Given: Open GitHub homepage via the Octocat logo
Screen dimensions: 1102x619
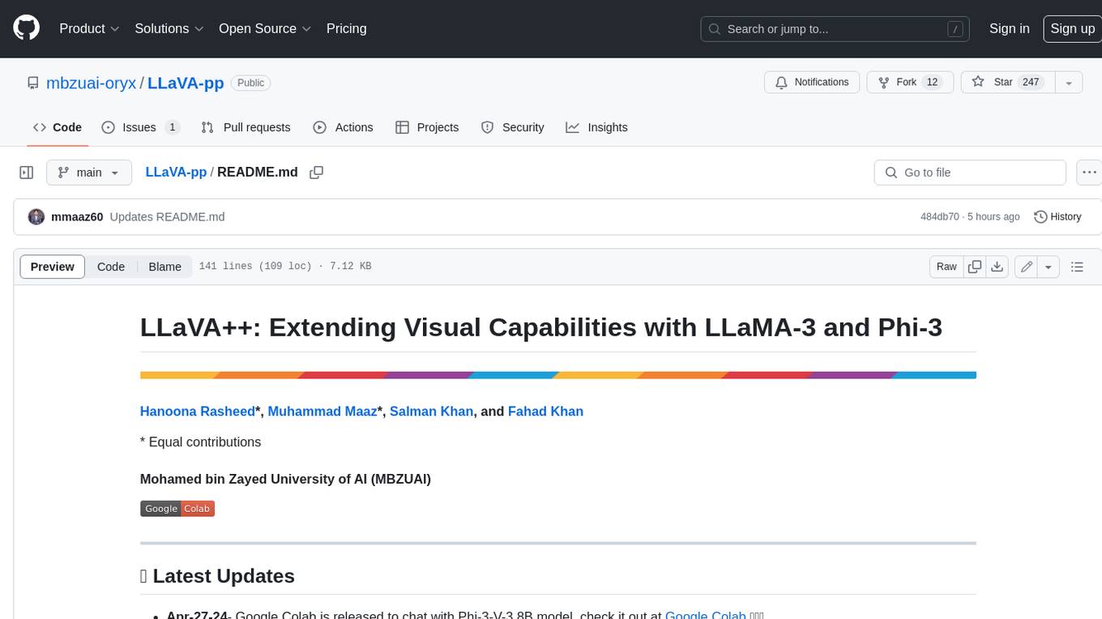Looking at the screenshot, I should point(26,28).
